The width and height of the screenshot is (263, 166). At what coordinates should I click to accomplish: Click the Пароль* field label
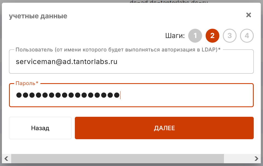point(27,83)
